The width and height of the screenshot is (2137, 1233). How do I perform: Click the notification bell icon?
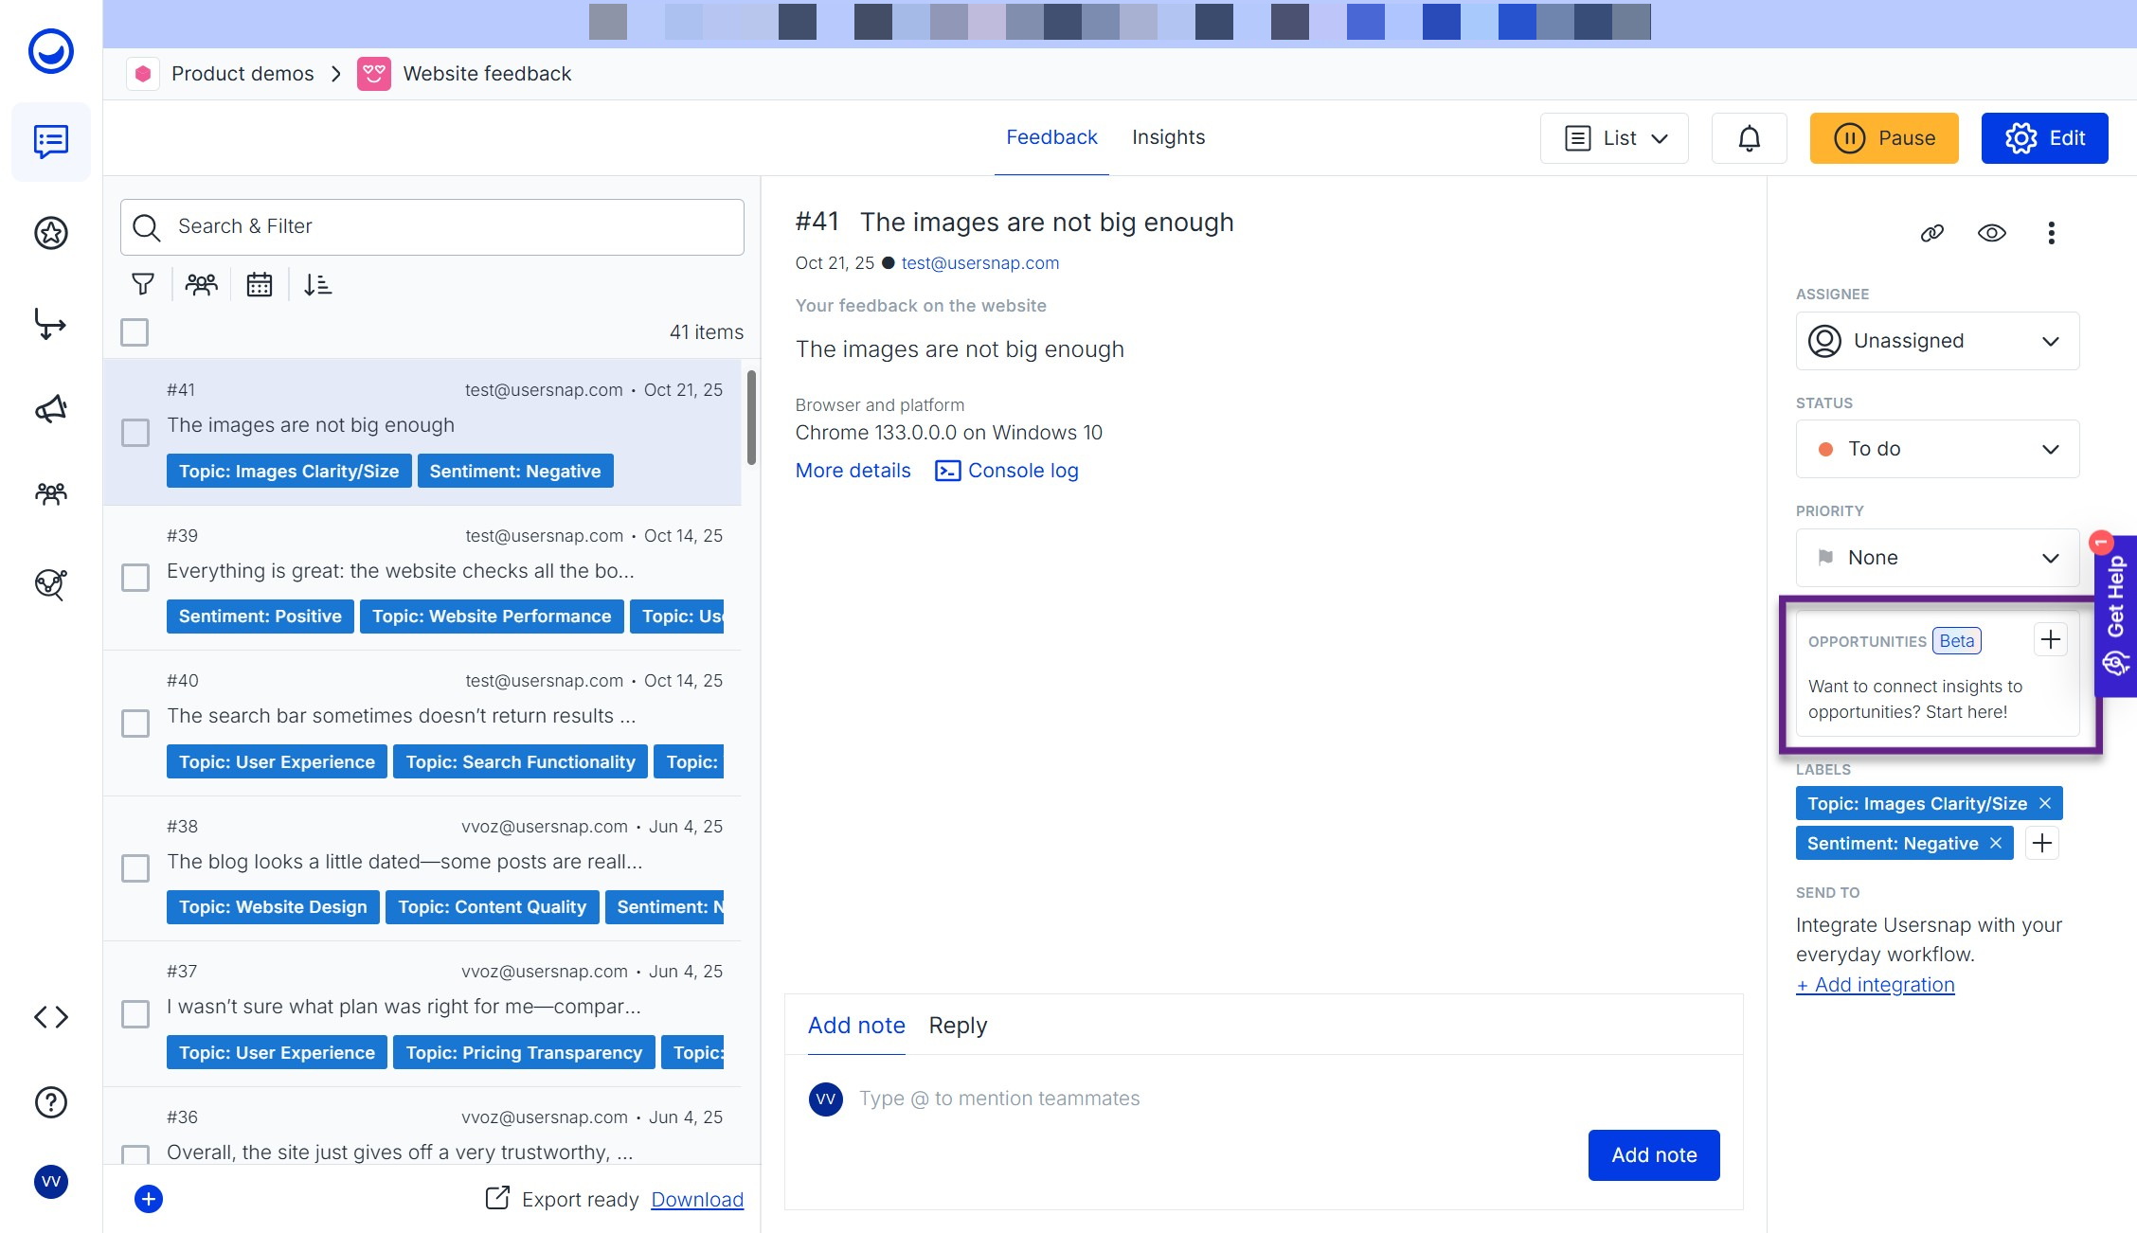(1749, 138)
